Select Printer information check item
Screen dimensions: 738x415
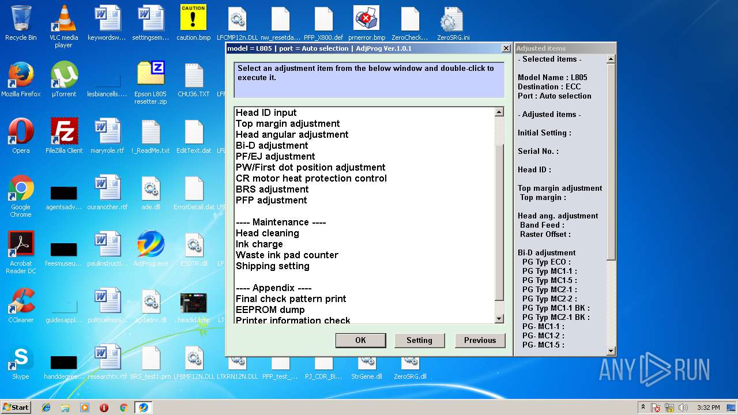293,320
